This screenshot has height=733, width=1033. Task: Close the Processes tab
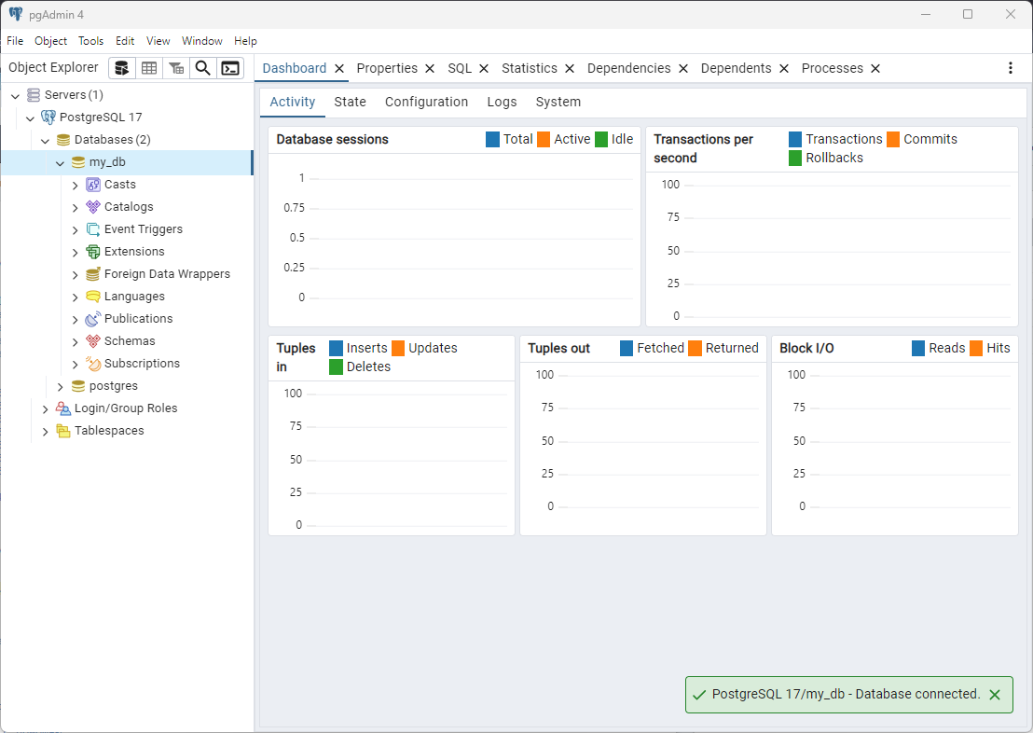[x=875, y=69]
